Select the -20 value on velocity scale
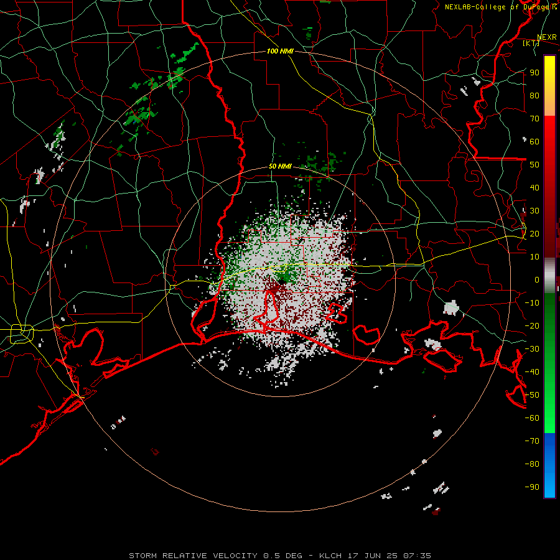Viewport: 560px width, 560px height. [x=532, y=326]
